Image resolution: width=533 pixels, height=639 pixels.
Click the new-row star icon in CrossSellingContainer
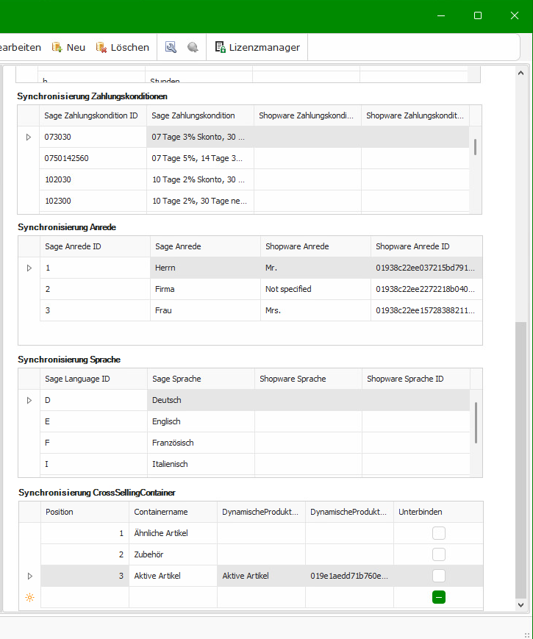(x=29, y=597)
